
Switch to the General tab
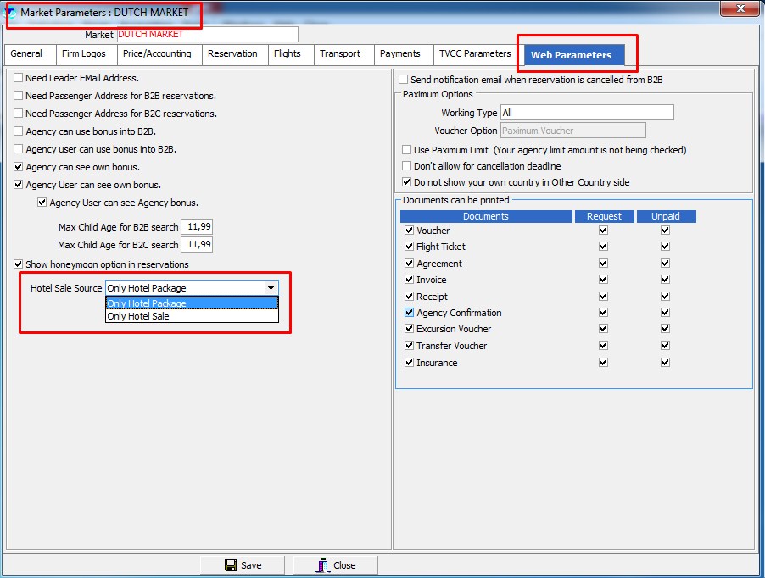pos(26,53)
